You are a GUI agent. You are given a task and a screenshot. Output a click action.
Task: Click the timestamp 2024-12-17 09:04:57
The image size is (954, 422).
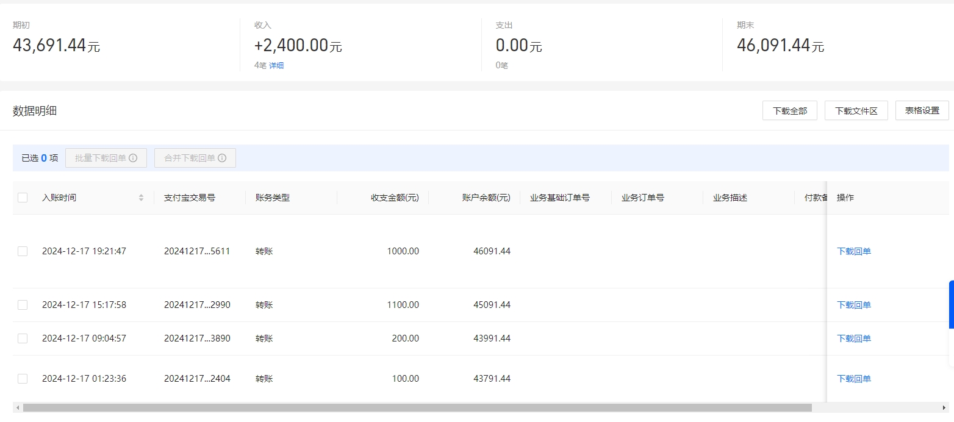tap(84, 338)
